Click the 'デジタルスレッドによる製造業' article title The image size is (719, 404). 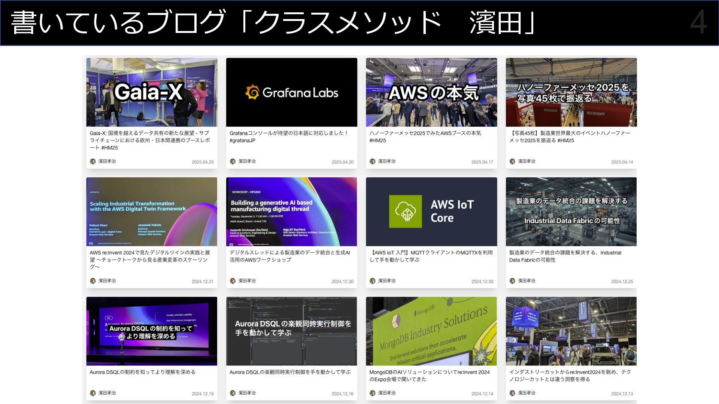tap(289, 253)
